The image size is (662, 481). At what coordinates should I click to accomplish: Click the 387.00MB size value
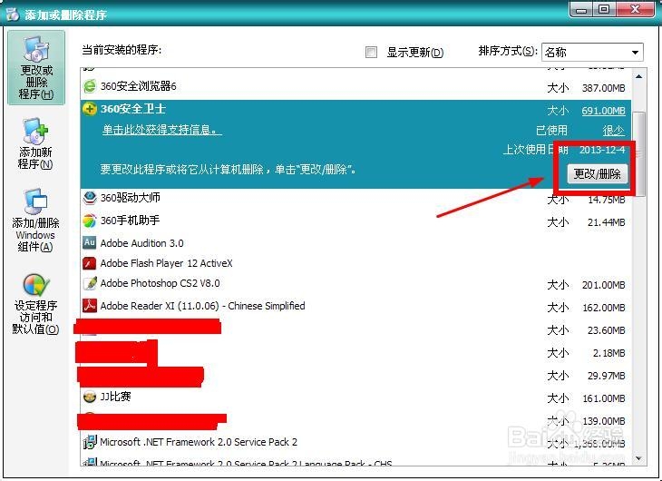point(603,88)
